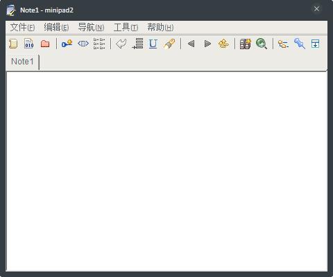This screenshot has width=333, height=277.
Task: Pin window with blue pushpin icon
Action: (300, 44)
